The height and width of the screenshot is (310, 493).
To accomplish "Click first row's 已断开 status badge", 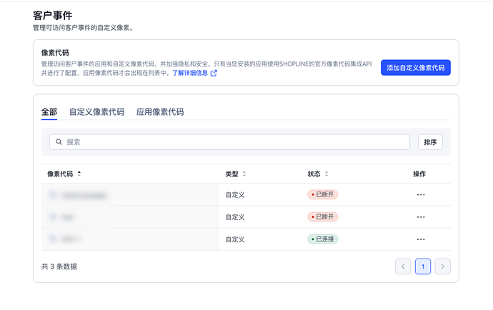I will click(x=322, y=194).
